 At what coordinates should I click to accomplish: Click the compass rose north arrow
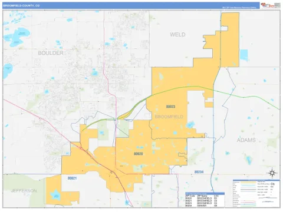tap(272, 173)
